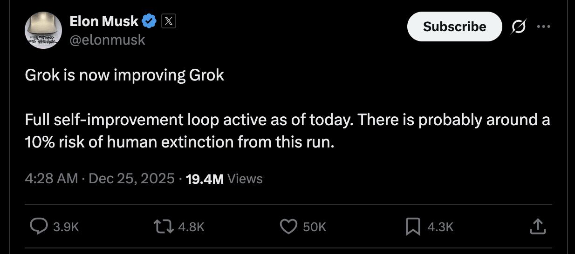Open Elon Musk's profile avatar
The image size is (575, 254).
43,30
